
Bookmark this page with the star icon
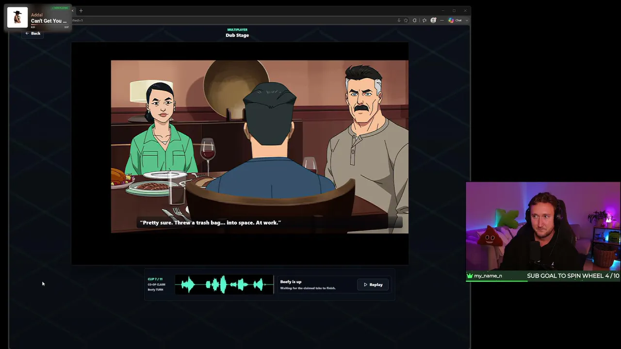click(x=406, y=20)
